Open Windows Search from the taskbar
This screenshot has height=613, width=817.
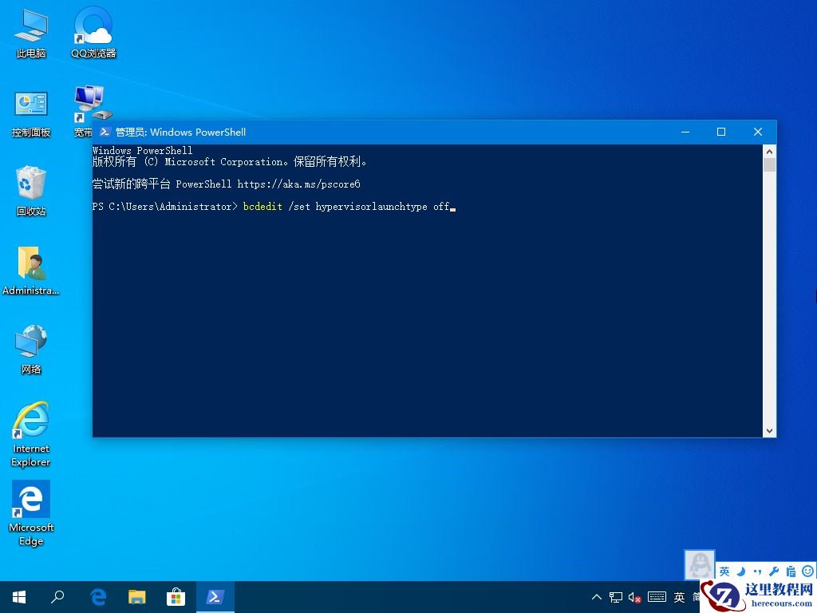point(58,596)
